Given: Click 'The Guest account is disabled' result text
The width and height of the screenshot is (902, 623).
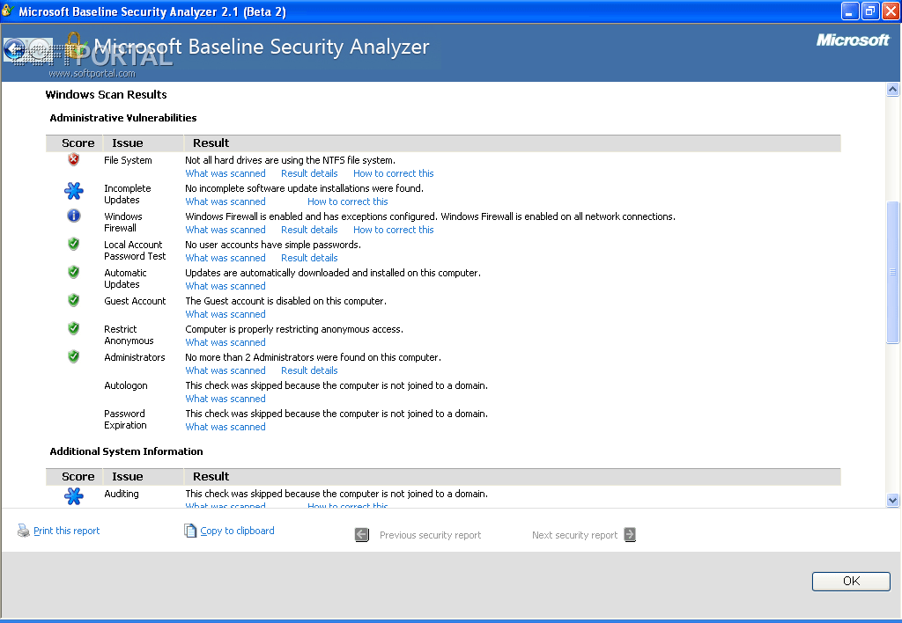Looking at the screenshot, I should point(286,301).
